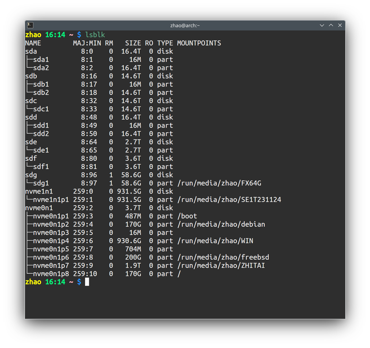Open the window menu chevron in the title bar
Viewport: 370px width, 348px height.
pyautogui.click(x=322, y=25)
